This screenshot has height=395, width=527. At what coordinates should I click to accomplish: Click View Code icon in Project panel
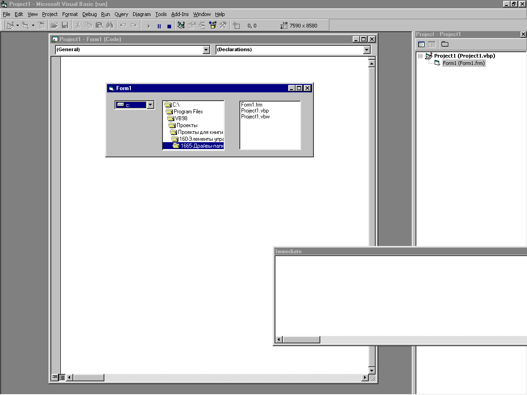coord(421,44)
